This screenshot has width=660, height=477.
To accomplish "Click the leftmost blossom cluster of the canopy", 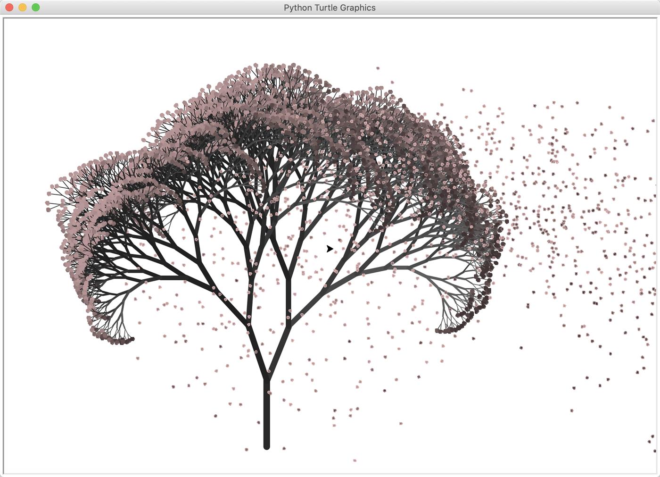I will point(48,203).
